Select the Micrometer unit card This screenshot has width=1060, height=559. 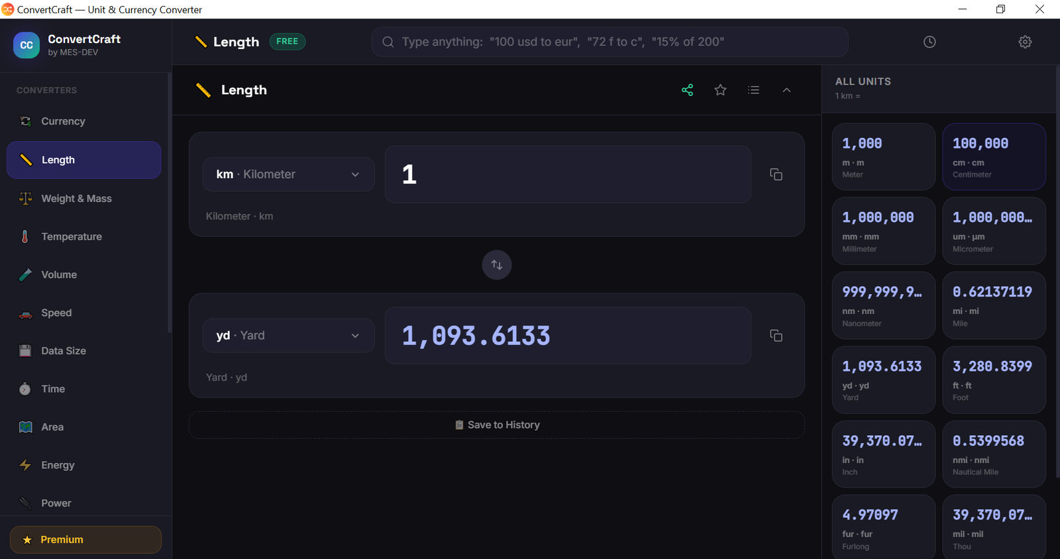tap(994, 231)
